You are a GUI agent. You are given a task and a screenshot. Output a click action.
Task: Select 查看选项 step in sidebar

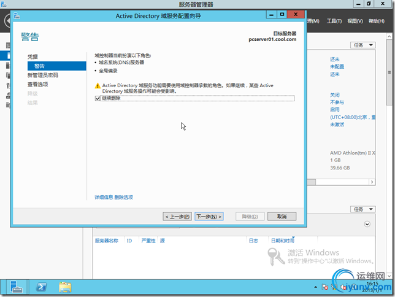[x=38, y=85]
